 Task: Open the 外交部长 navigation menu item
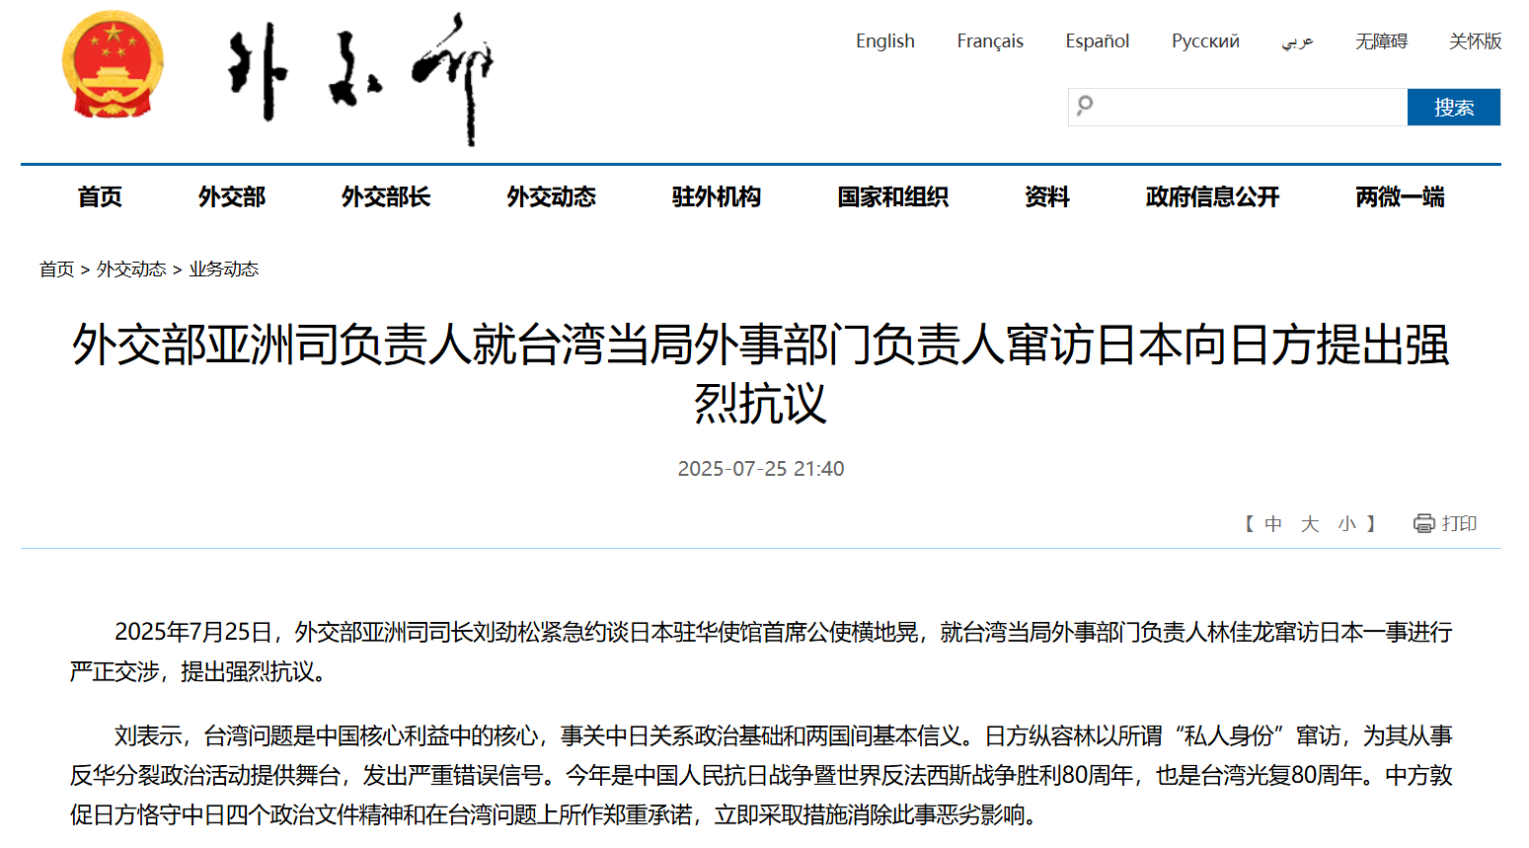coord(386,197)
